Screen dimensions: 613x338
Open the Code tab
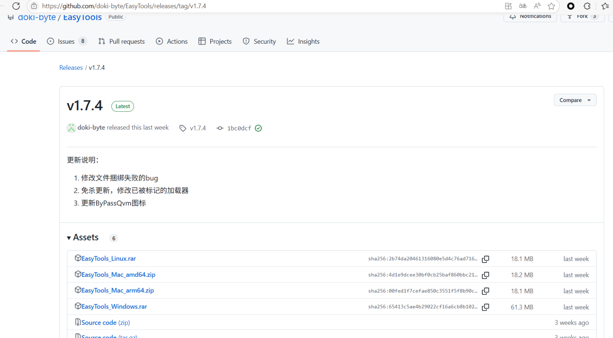[23, 41]
